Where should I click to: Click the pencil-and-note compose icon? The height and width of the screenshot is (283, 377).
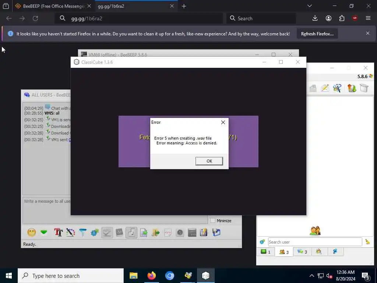coord(325,88)
